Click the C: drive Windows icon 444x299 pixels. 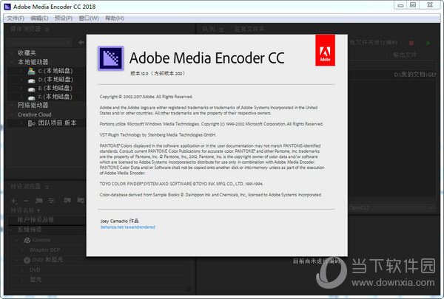pos(31,71)
